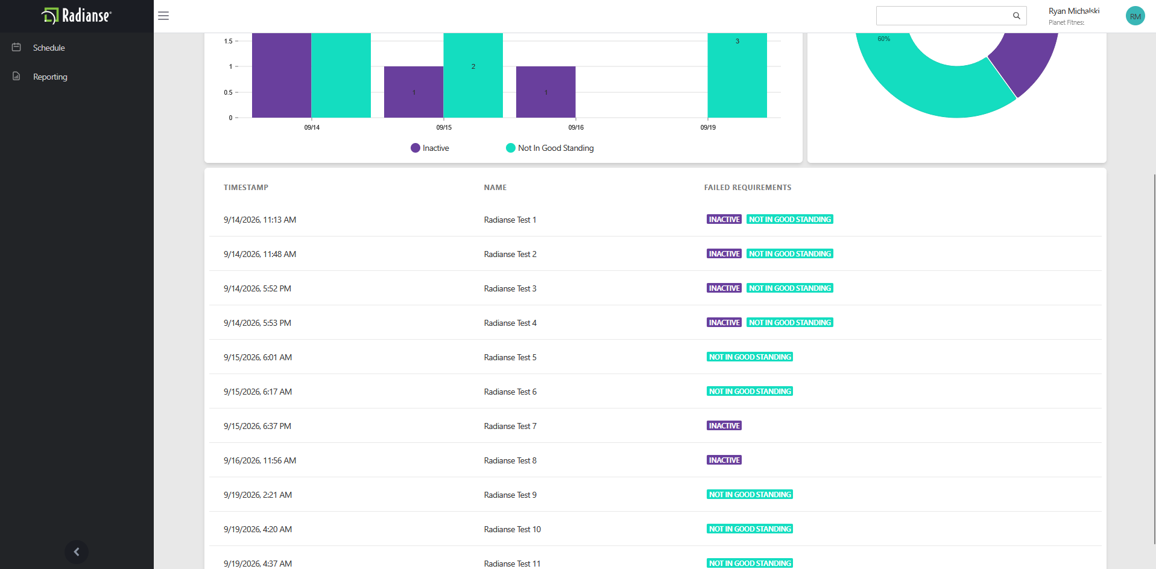Open the hamburger menu

click(163, 16)
